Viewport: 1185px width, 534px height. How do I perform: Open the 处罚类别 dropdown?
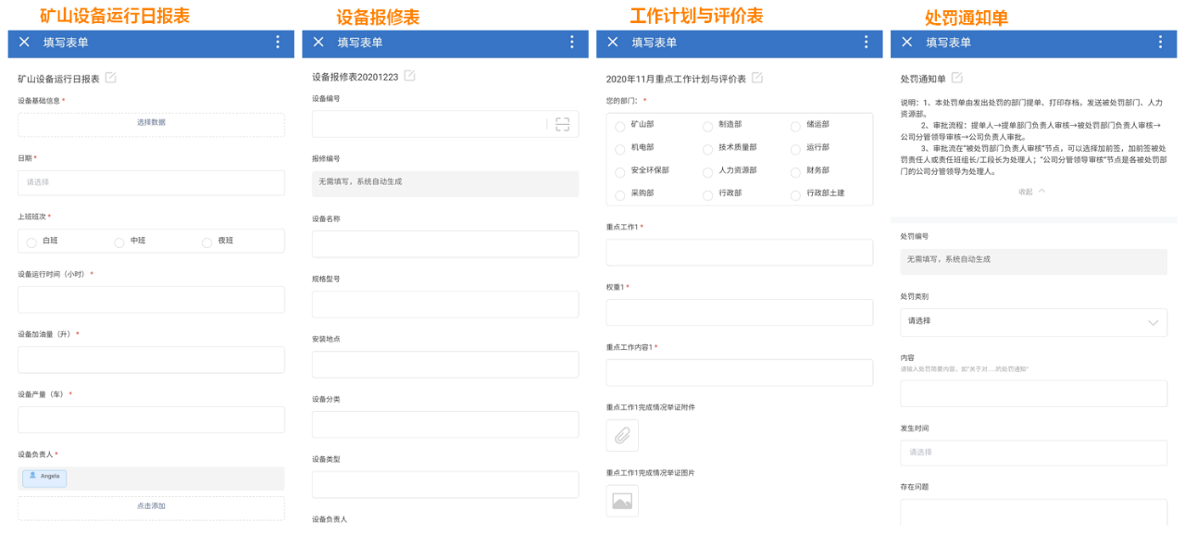[x=1033, y=322]
